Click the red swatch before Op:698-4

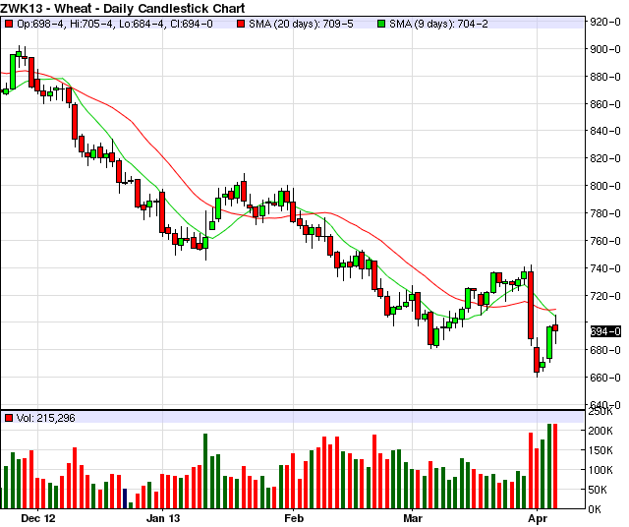(9, 24)
